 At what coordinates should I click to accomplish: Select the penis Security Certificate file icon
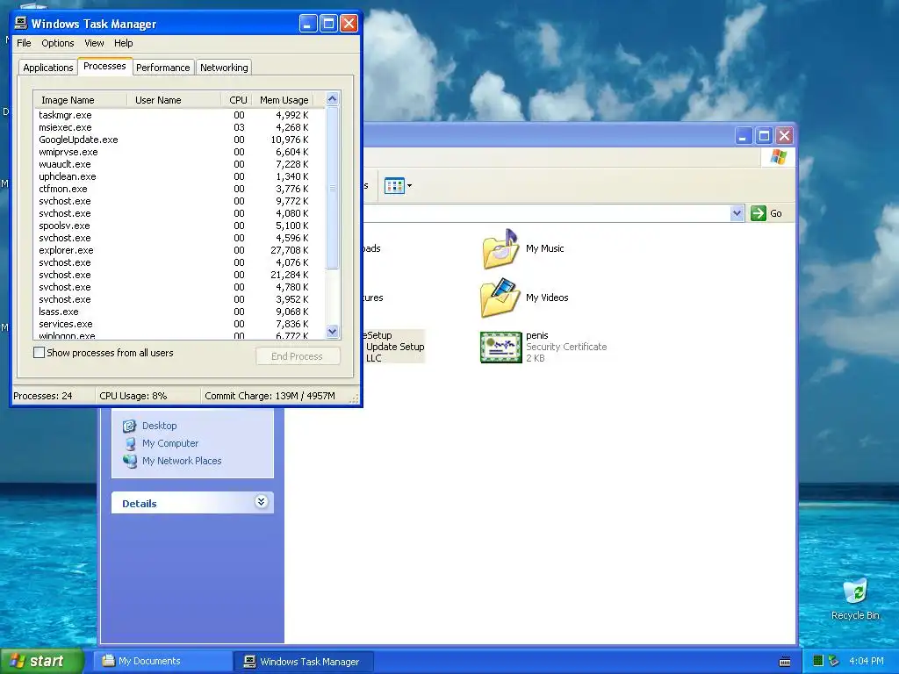tap(500, 347)
